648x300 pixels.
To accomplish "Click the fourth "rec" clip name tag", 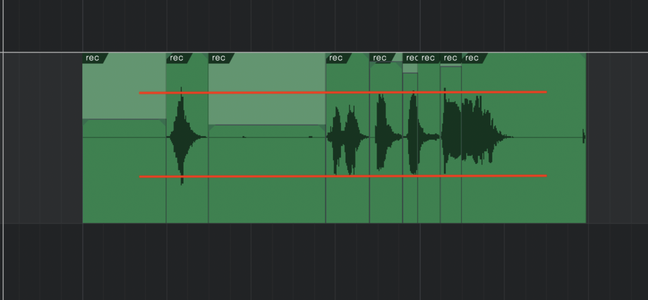I will click(337, 58).
